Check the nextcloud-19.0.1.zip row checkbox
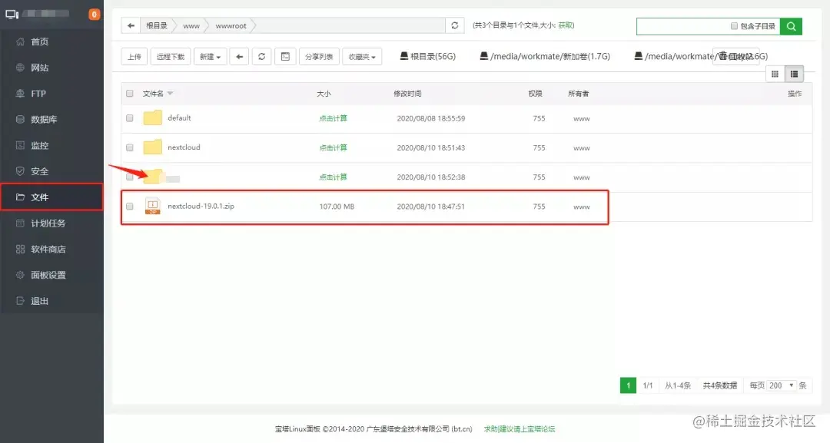The height and width of the screenshot is (443, 830). tap(130, 207)
